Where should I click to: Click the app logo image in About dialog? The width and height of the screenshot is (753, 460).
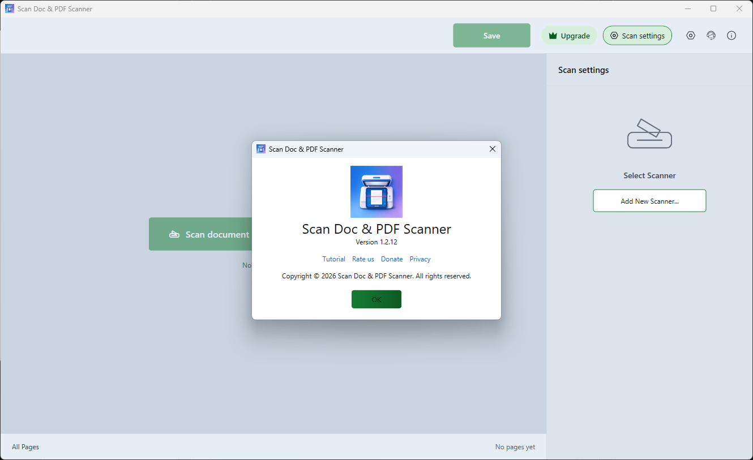[376, 192]
